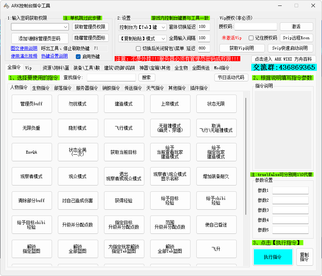This screenshot has height=276, width=322.
Task: Click 隐藏管理员图标 button
Action: point(90,38)
